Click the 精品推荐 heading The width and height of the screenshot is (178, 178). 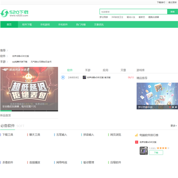pyautogui.click(x=142, y=78)
